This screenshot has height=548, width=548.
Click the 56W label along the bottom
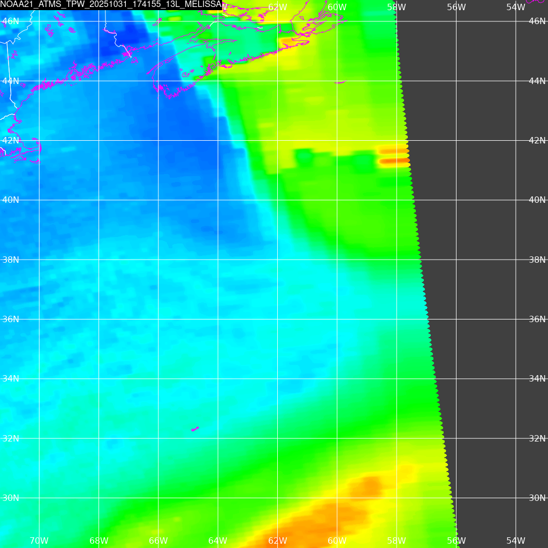[456, 541]
